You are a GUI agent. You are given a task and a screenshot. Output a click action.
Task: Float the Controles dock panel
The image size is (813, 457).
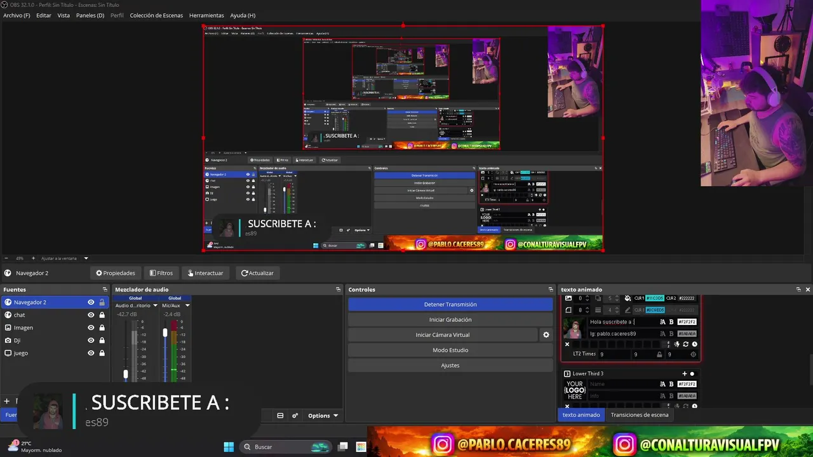[x=551, y=289]
